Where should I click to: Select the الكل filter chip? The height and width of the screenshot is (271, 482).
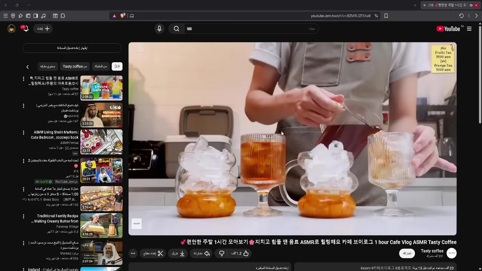point(117,66)
